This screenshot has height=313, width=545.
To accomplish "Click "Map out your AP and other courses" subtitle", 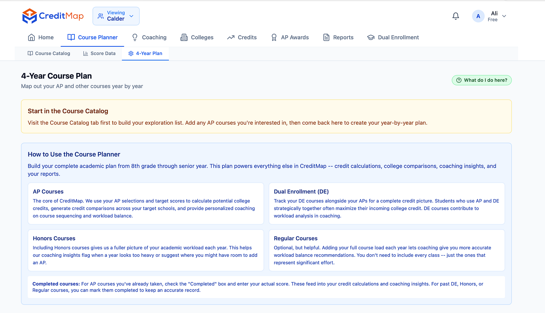I will 82,86.
